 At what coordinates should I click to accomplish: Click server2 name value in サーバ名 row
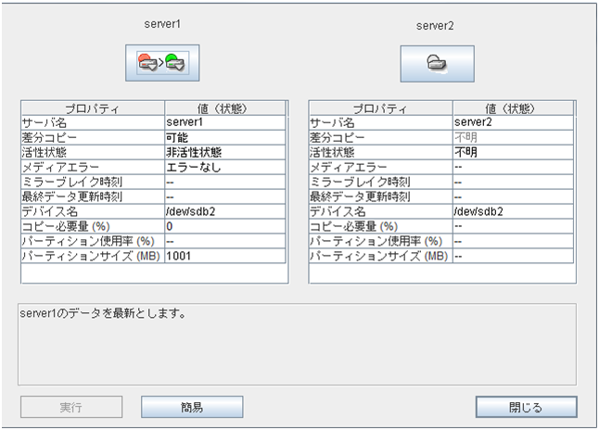[x=477, y=121]
